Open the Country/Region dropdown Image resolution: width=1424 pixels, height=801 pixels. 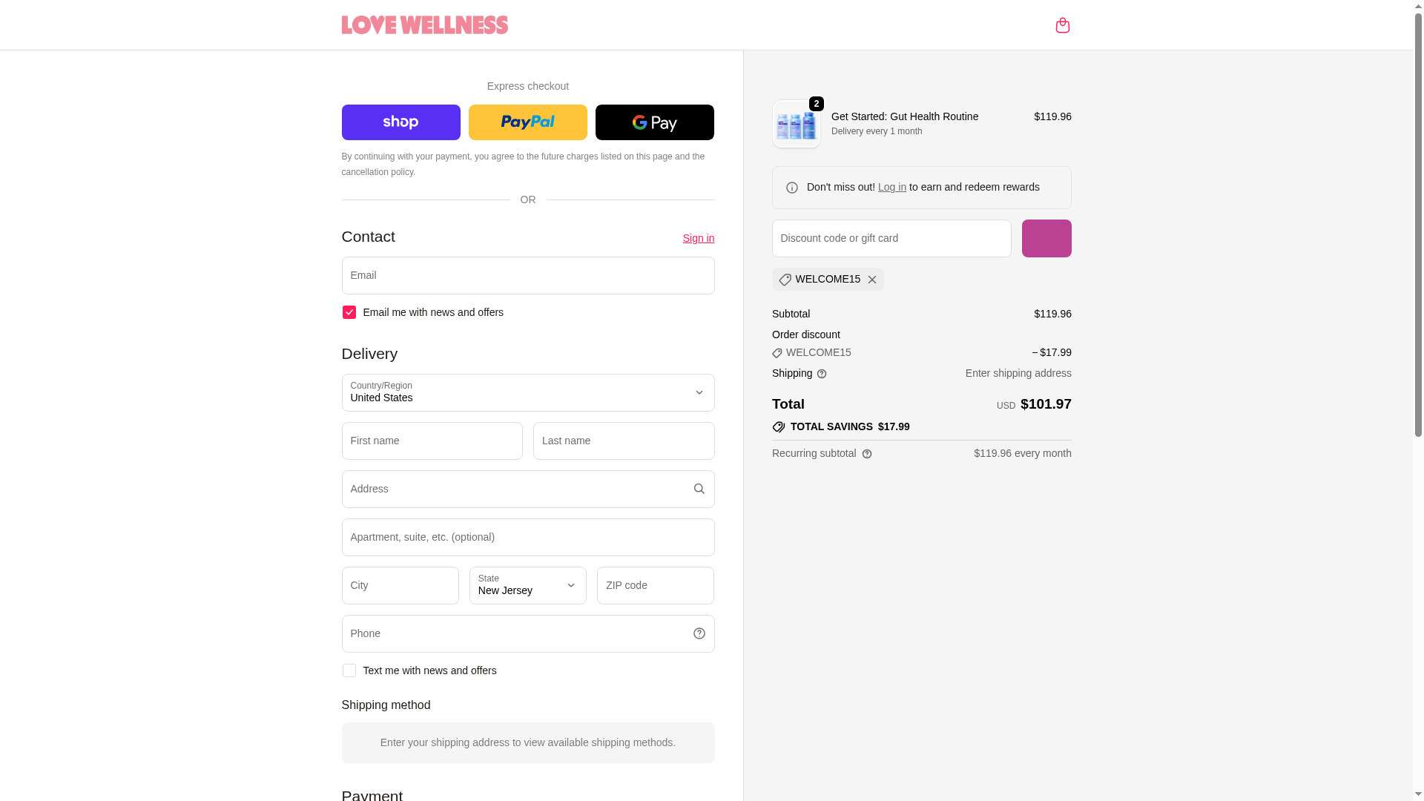point(527,392)
